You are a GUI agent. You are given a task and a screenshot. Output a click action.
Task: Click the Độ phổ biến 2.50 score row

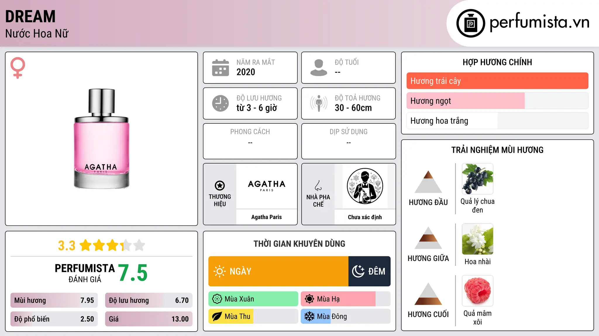click(54, 319)
